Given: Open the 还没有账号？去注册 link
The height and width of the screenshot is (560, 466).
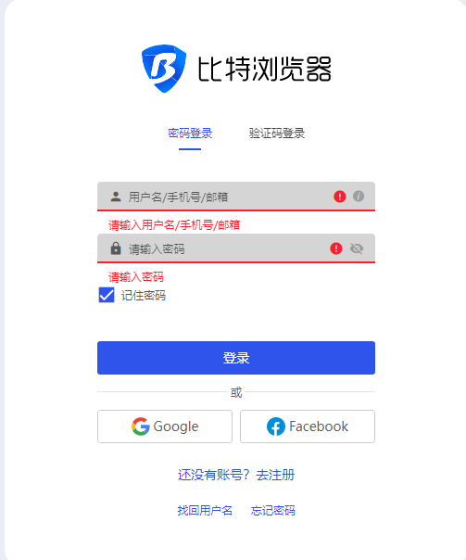Looking at the screenshot, I should 236,475.
